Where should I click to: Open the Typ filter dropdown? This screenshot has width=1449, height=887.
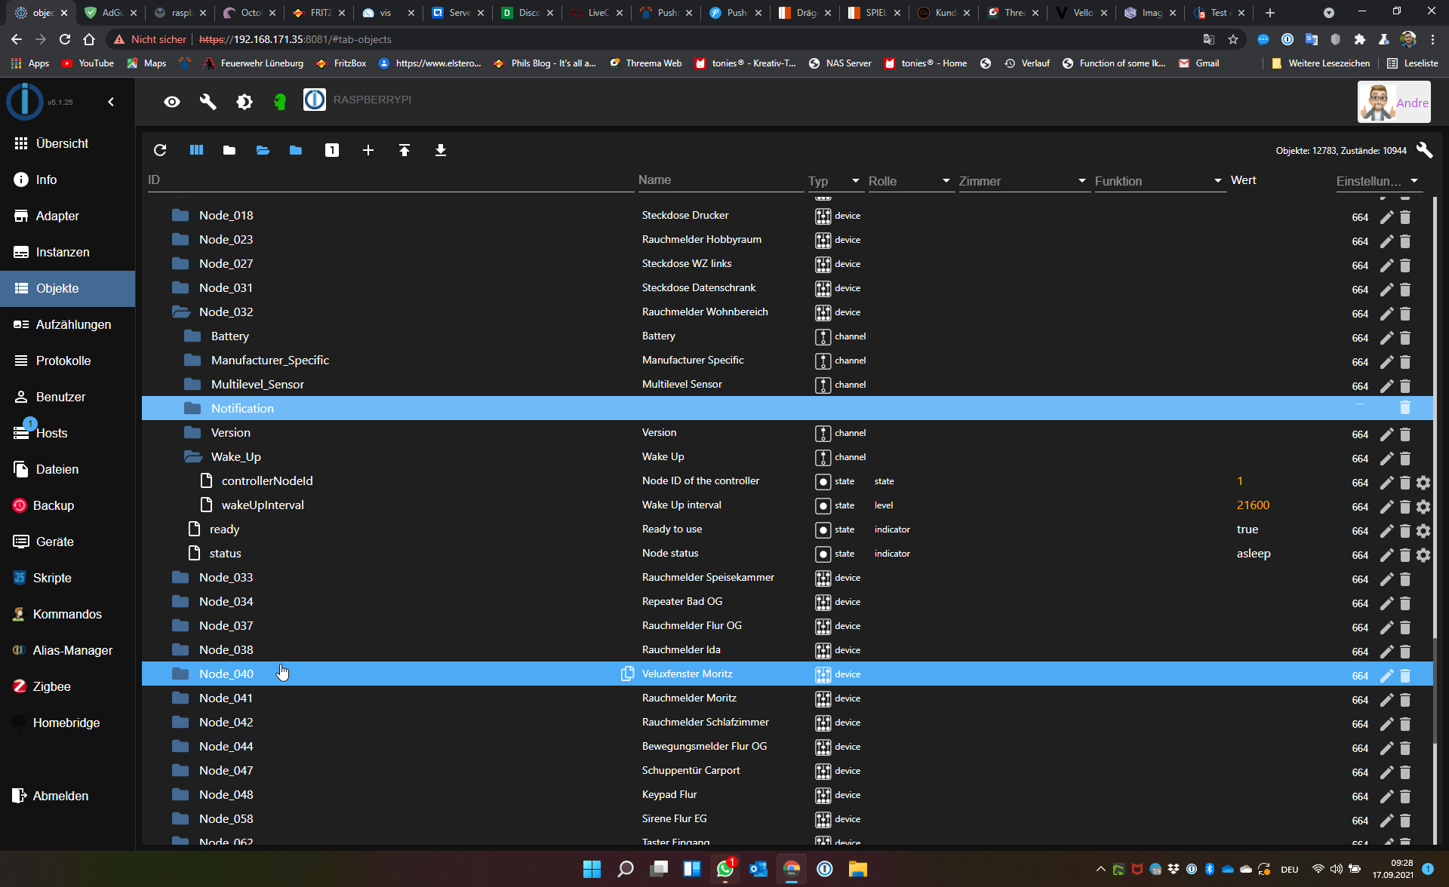click(853, 180)
